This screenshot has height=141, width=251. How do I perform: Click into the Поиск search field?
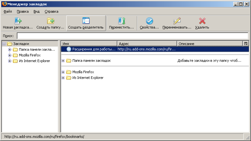click(132, 36)
